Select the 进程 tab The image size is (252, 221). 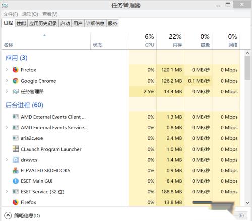click(x=8, y=23)
